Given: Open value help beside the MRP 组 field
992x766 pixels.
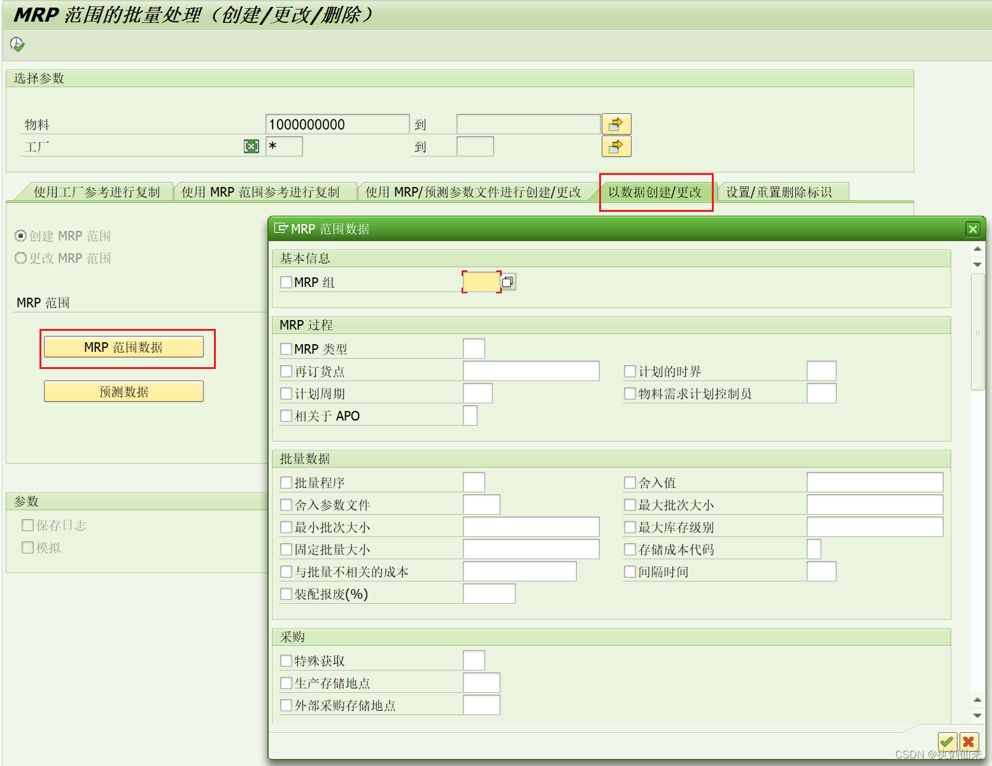Looking at the screenshot, I should [x=507, y=281].
